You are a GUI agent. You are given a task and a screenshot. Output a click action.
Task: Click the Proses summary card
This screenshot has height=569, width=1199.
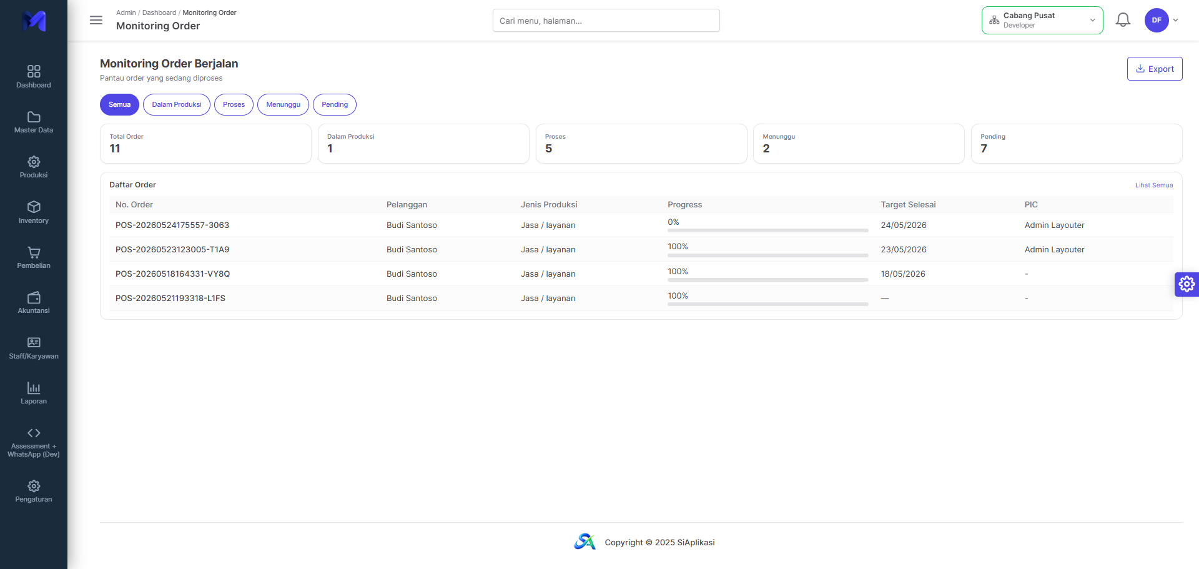click(641, 144)
